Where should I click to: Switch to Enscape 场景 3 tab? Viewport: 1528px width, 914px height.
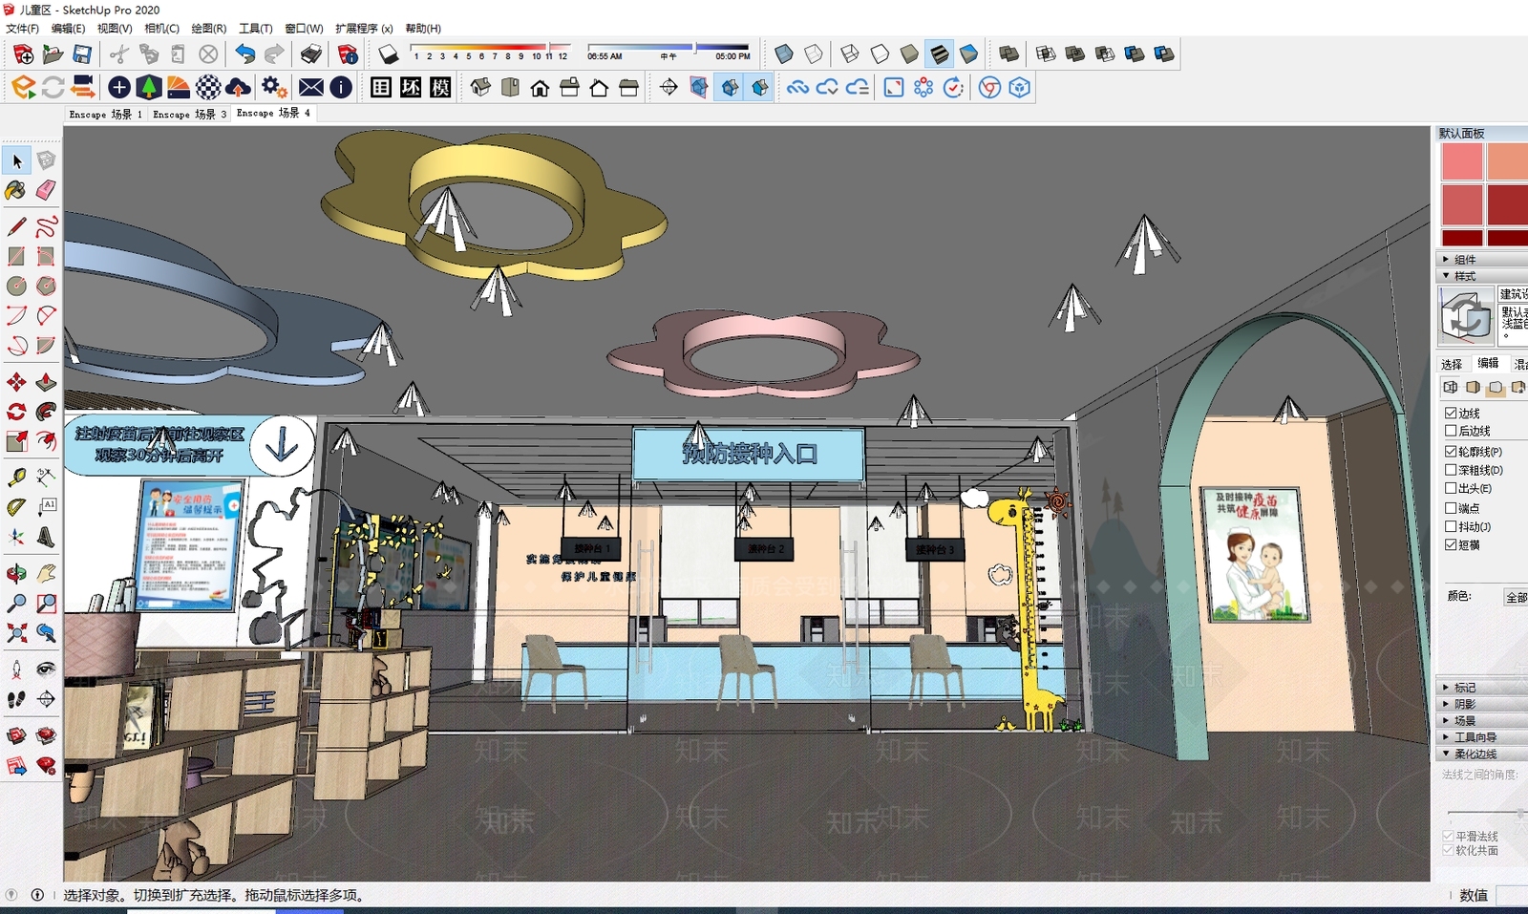[x=189, y=115]
